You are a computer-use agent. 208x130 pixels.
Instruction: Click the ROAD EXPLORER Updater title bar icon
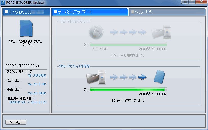pyautogui.click(x=3, y=3)
